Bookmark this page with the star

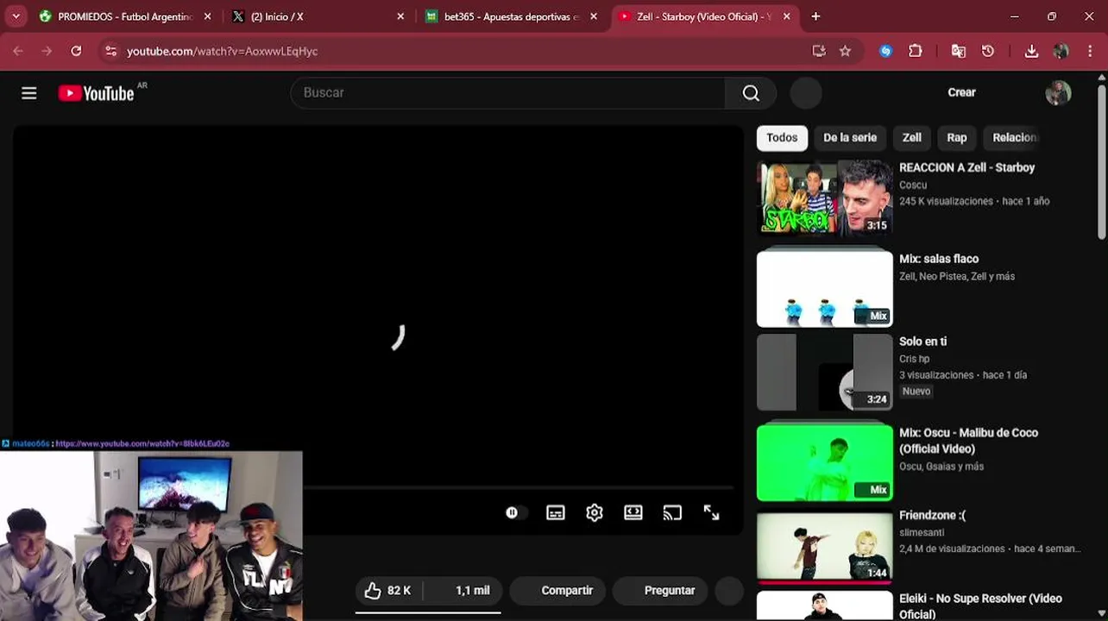[845, 52]
